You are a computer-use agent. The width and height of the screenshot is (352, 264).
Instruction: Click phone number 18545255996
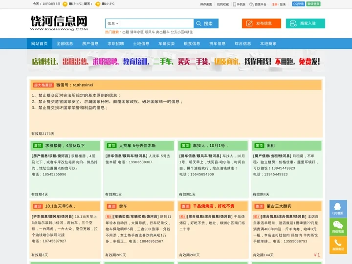[x=54, y=175]
